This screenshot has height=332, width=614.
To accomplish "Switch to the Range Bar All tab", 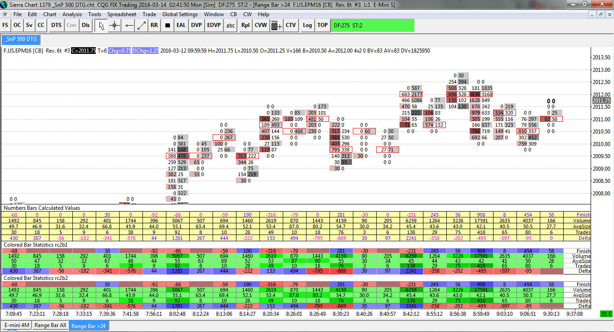I will pyautogui.click(x=50, y=325).
